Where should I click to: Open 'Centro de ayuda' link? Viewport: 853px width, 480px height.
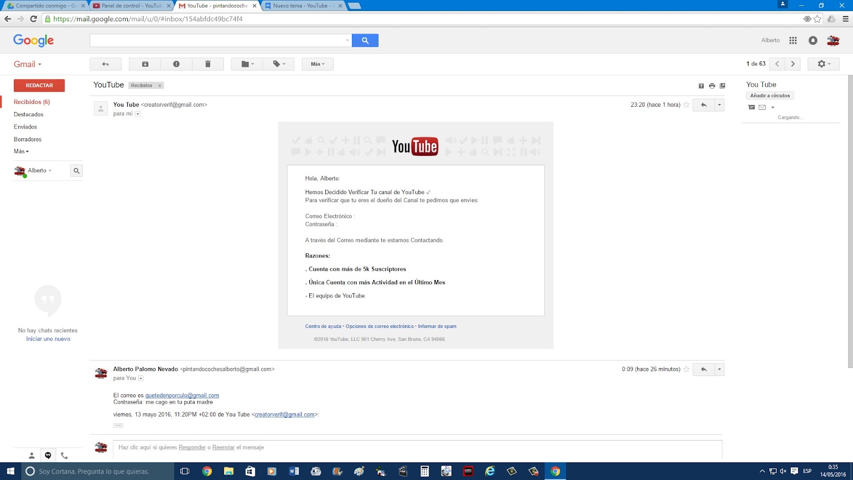click(x=323, y=326)
